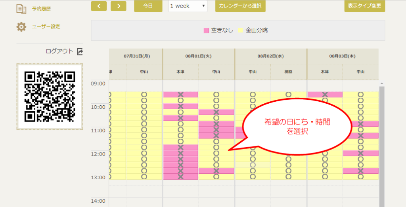
Task: Open ユーザー設定 in the sidebar
Action: pyautogui.click(x=46, y=27)
